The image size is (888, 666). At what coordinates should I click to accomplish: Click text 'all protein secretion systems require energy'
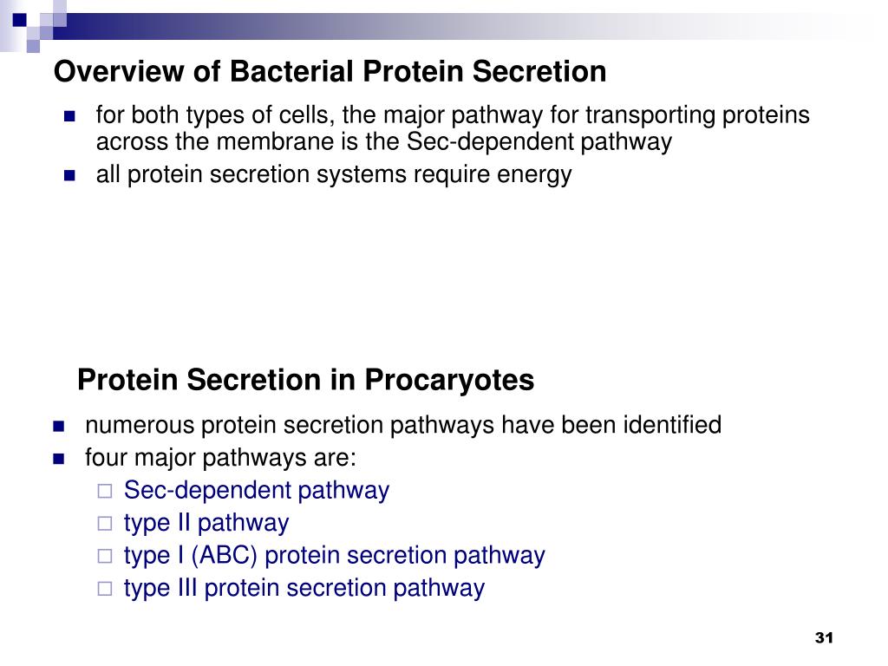click(x=334, y=175)
